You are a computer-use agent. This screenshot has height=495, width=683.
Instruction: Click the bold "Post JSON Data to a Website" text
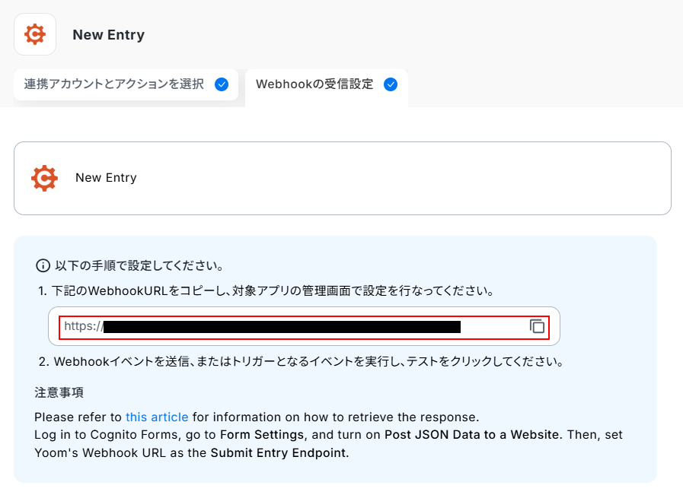click(x=472, y=435)
